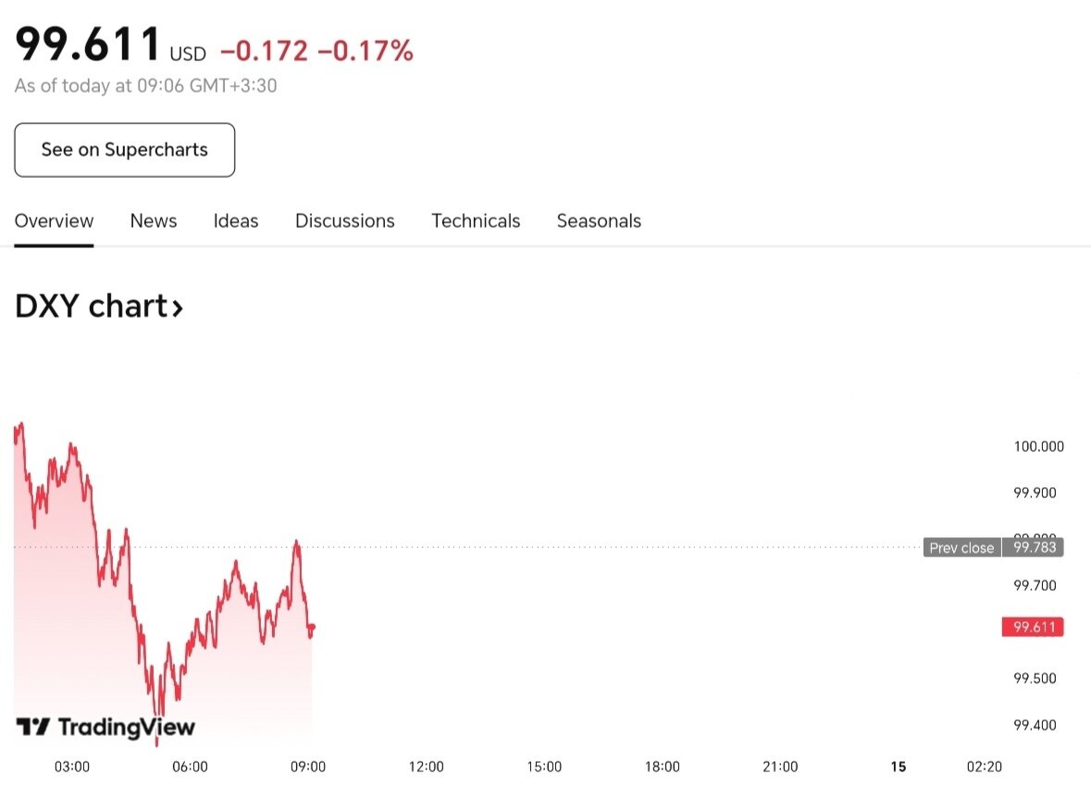Screen dimensions: 1091x799
Task: Click the bold 15 date marker
Action: pos(898,767)
